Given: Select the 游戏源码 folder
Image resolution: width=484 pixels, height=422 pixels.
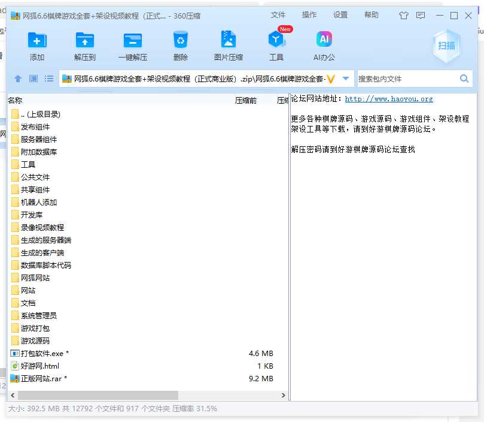Looking at the screenshot, I should click(x=31, y=341).
